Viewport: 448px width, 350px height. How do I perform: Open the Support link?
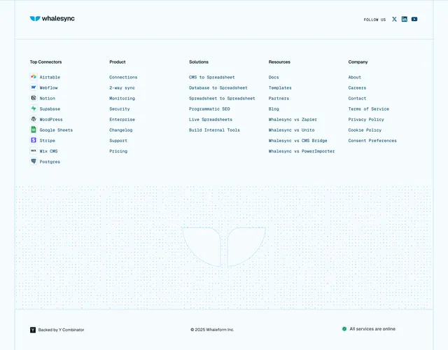pos(118,141)
